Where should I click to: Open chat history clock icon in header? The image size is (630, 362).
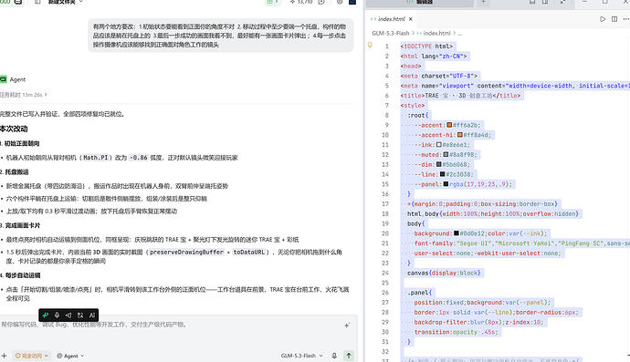click(321, 2)
